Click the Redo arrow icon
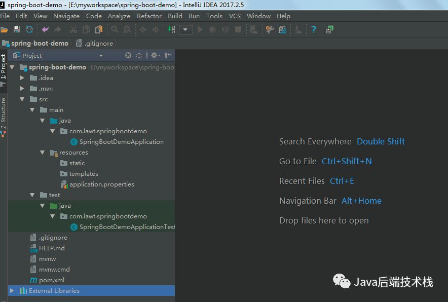The height and width of the screenshot is (302, 448). click(x=58, y=29)
